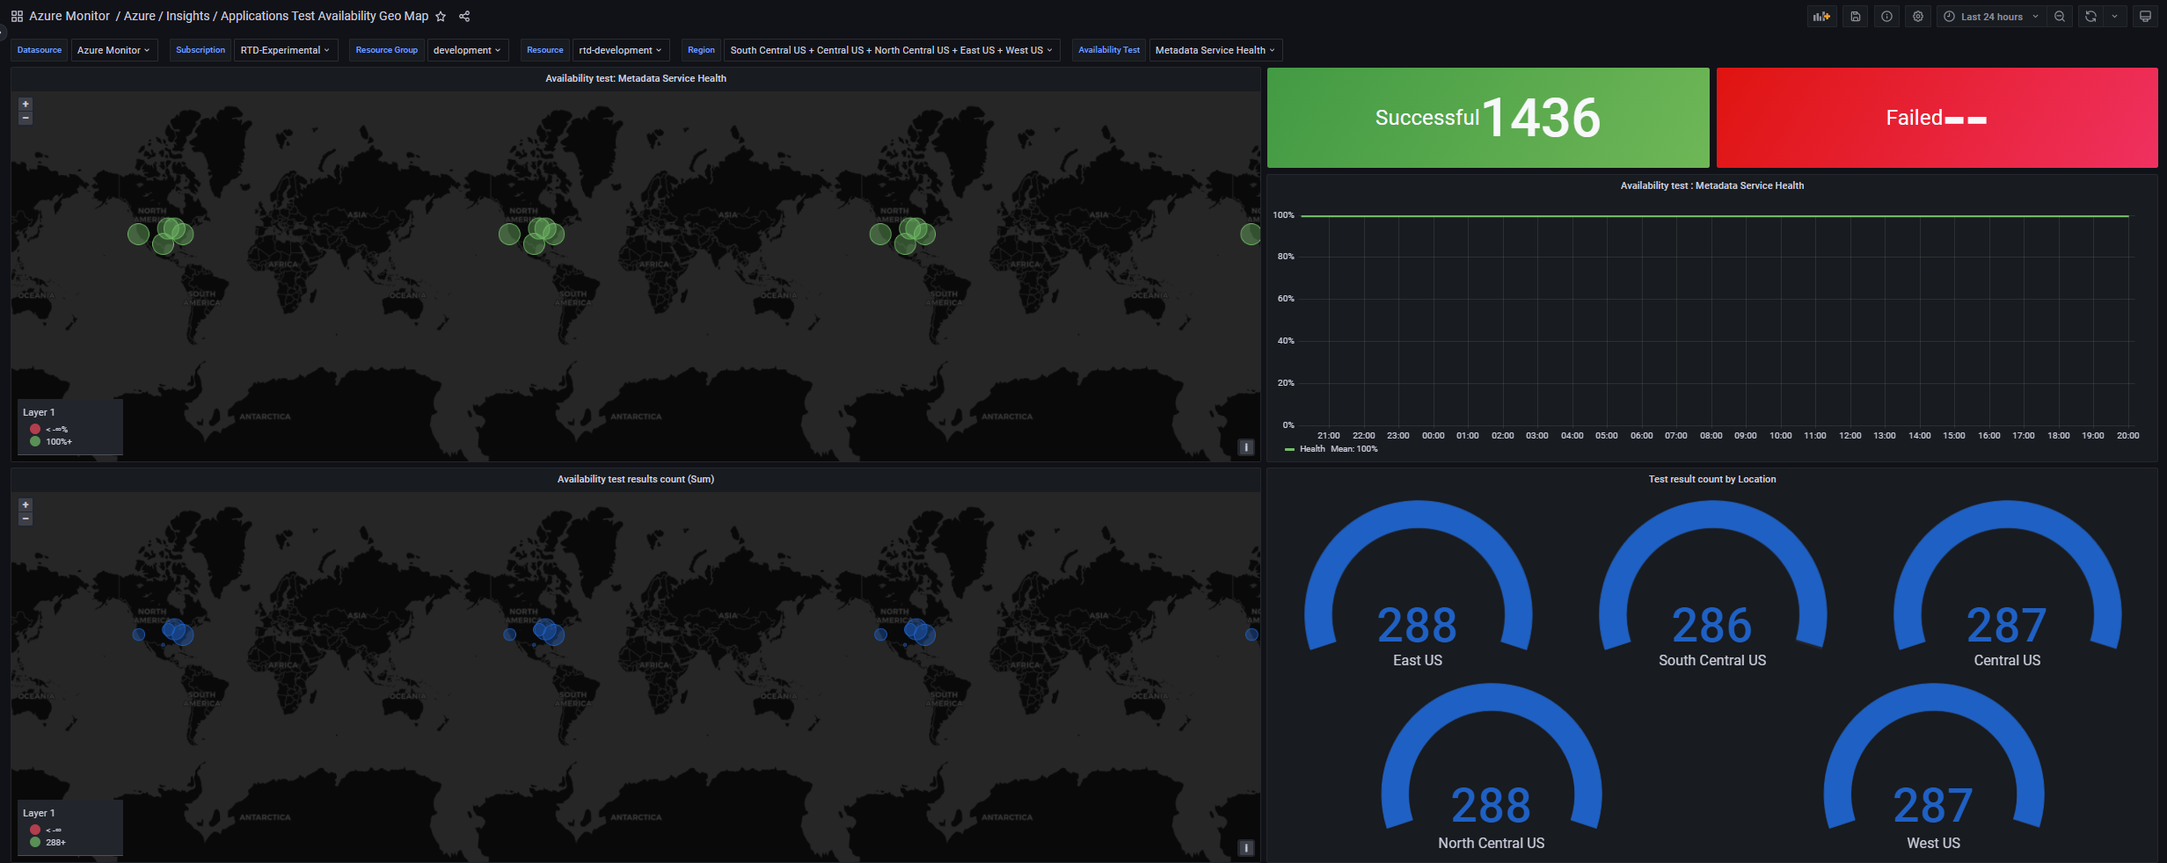Share the dashboard via share icon
Viewport: 2167px width, 863px height.
(x=464, y=17)
